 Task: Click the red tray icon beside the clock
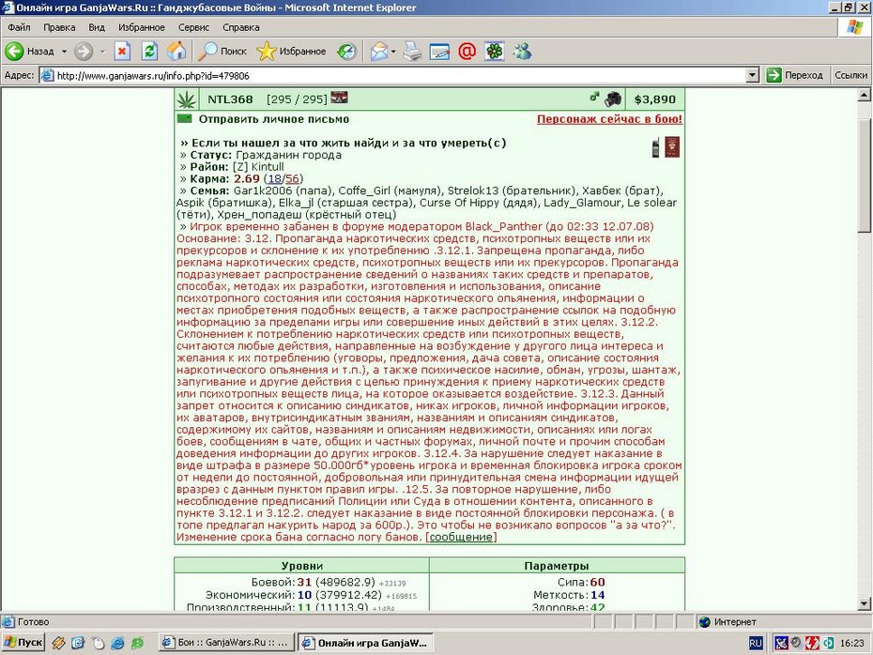pos(812,644)
